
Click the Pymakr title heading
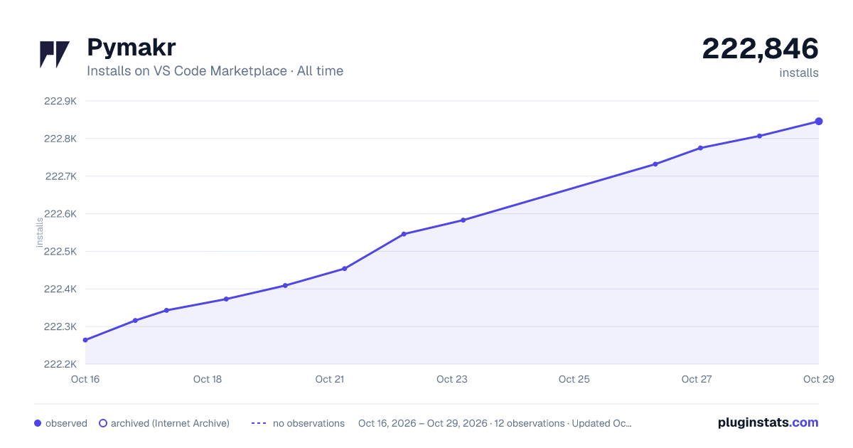pos(132,48)
